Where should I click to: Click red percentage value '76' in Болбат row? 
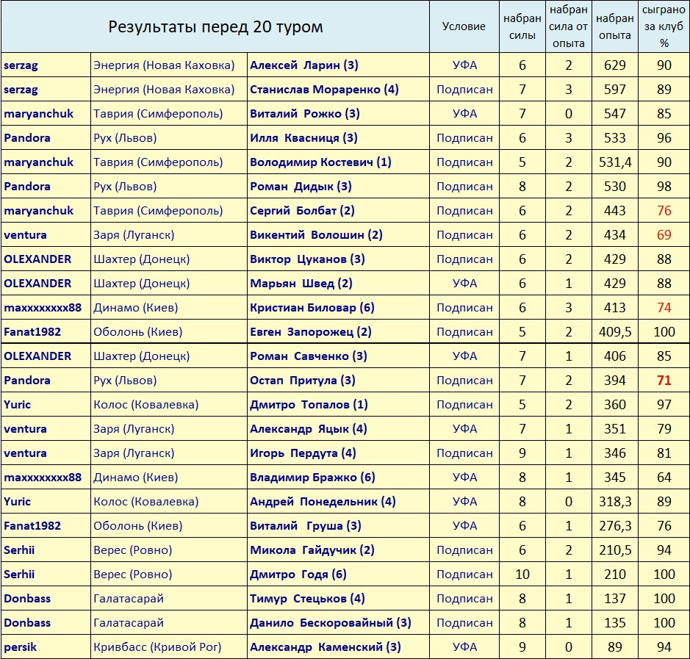(664, 211)
